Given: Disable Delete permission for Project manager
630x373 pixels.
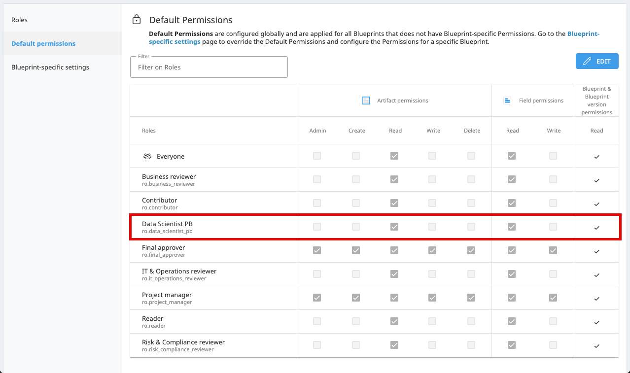Looking at the screenshot, I should coord(471,298).
